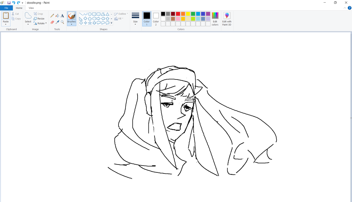Choose the Rounded rectangle shape

(99, 14)
